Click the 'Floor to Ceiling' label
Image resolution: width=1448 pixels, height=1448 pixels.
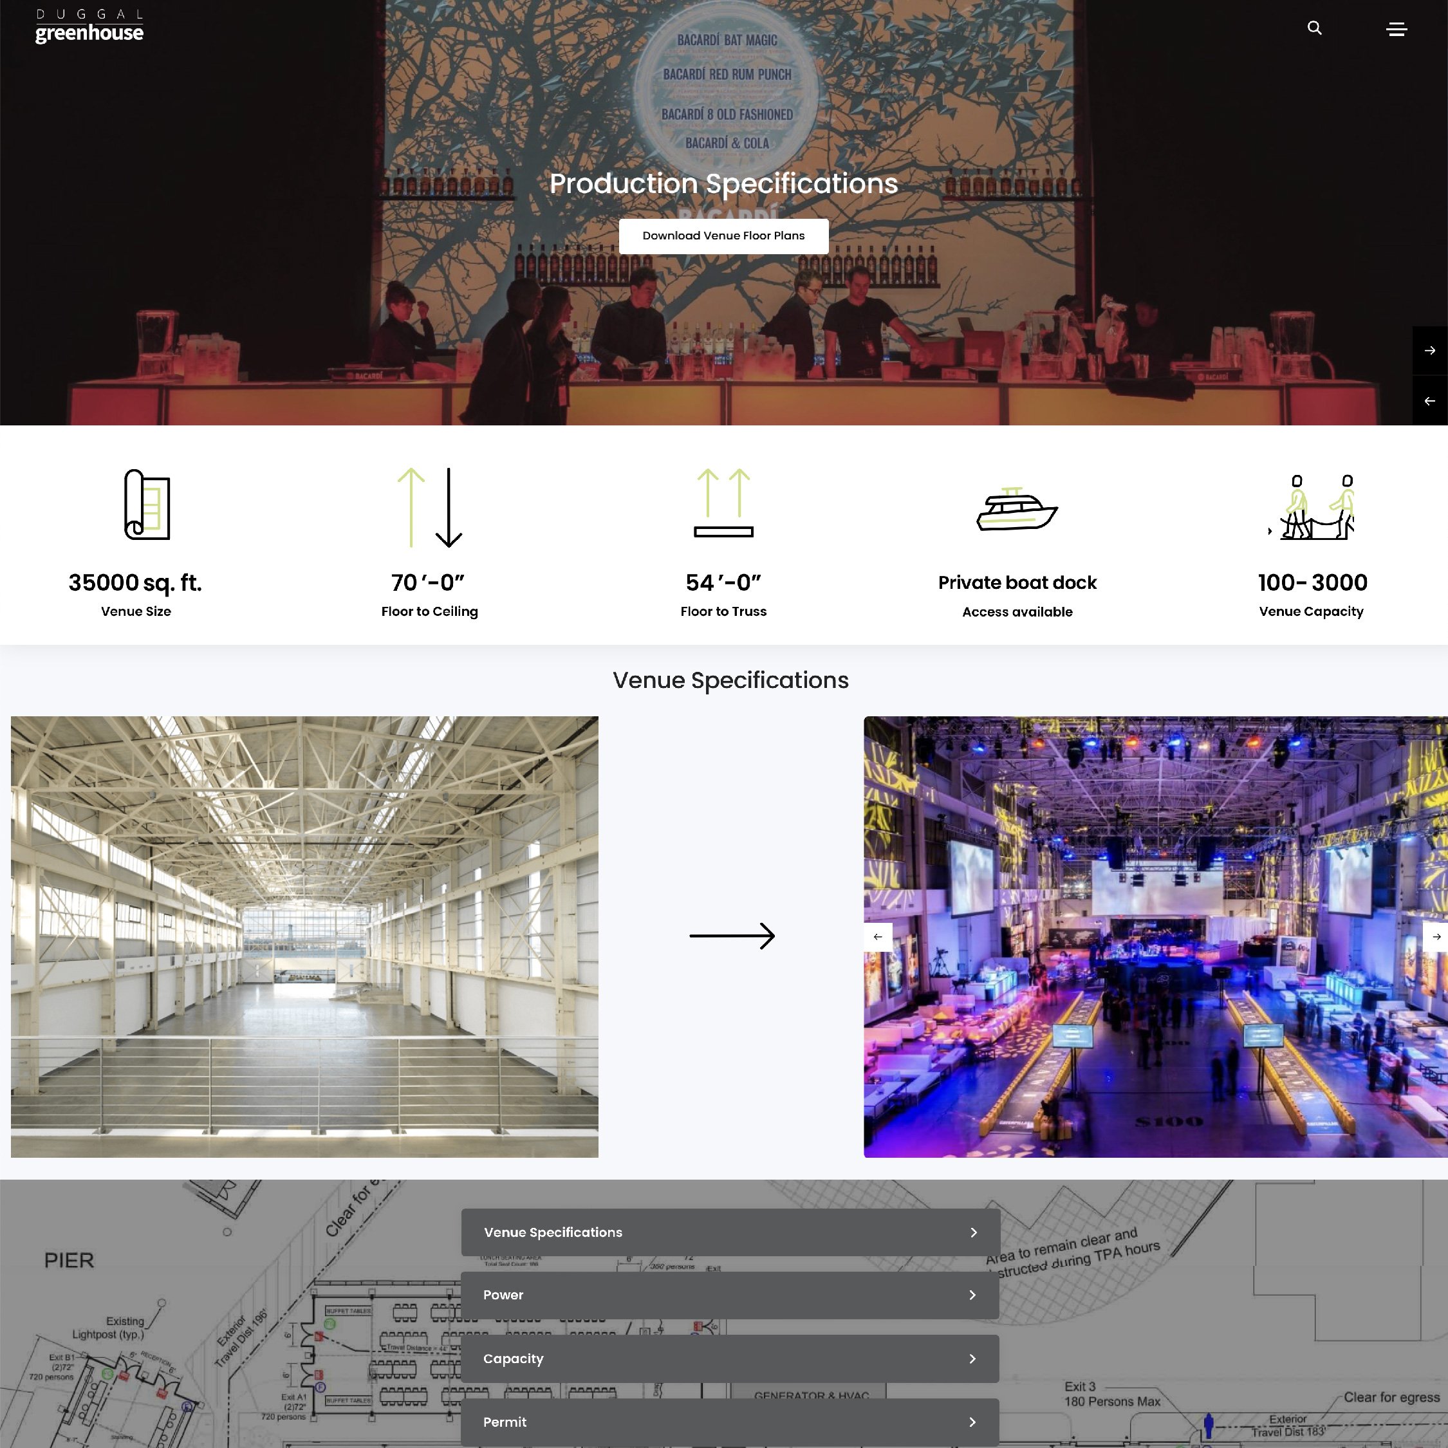[429, 611]
